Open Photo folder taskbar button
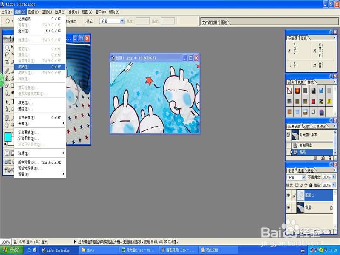The width and height of the screenshot is (340, 255). click(99, 250)
